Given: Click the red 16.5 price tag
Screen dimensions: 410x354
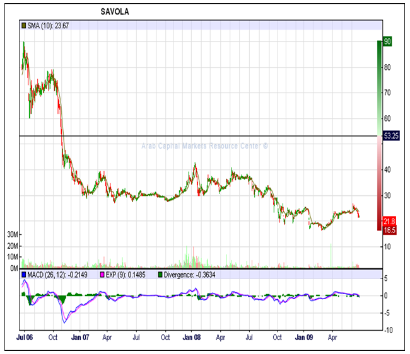Looking at the screenshot, I should (389, 231).
